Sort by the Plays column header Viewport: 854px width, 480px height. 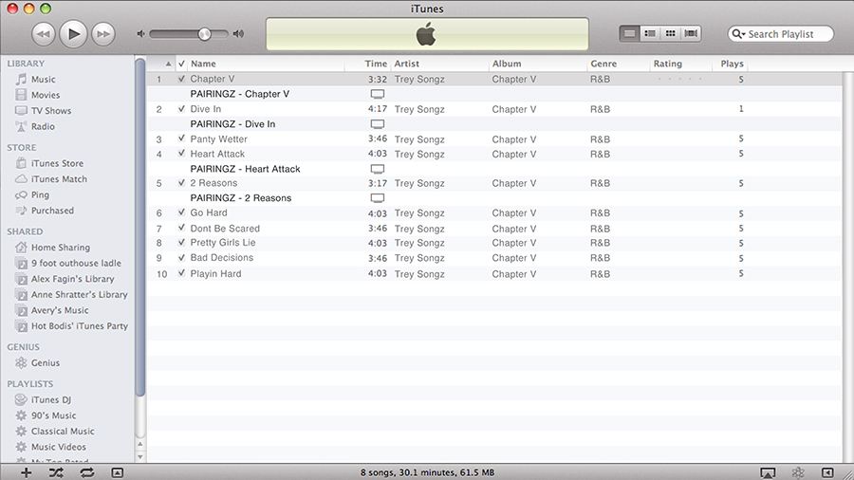pos(730,64)
